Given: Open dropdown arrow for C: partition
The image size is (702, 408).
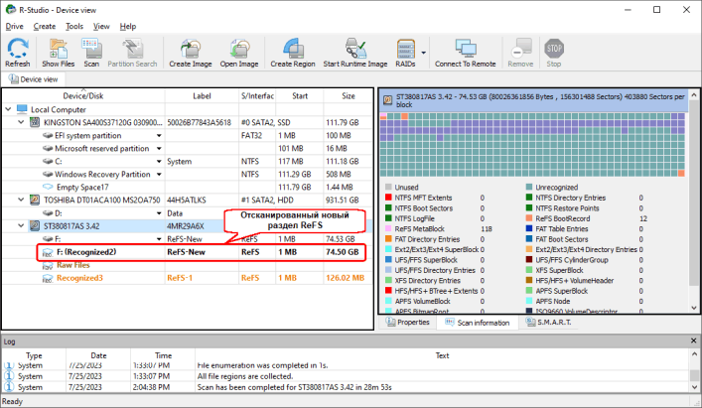Looking at the screenshot, I should [x=159, y=162].
